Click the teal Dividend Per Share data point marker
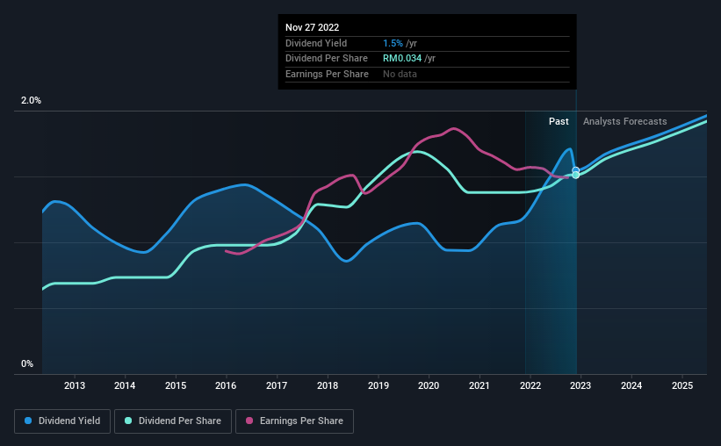Image resolution: width=721 pixels, height=446 pixels. tap(576, 176)
